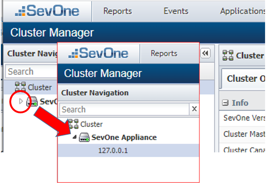Click the collapse navigation double-chevron button
The image size is (266, 183).
click(x=205, y=53)
